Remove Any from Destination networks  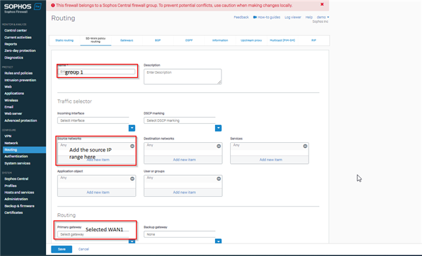pyautogui.click(x=218, y=146)
